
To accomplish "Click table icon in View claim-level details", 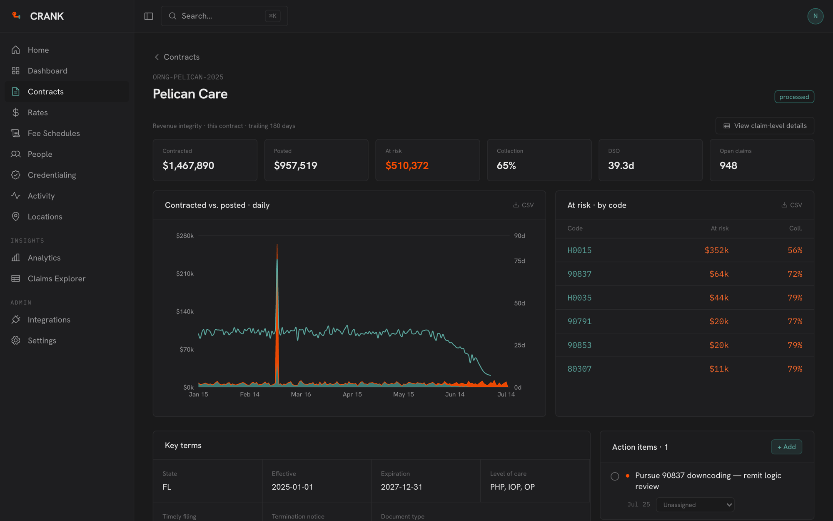I will click(x=727, y=126).
